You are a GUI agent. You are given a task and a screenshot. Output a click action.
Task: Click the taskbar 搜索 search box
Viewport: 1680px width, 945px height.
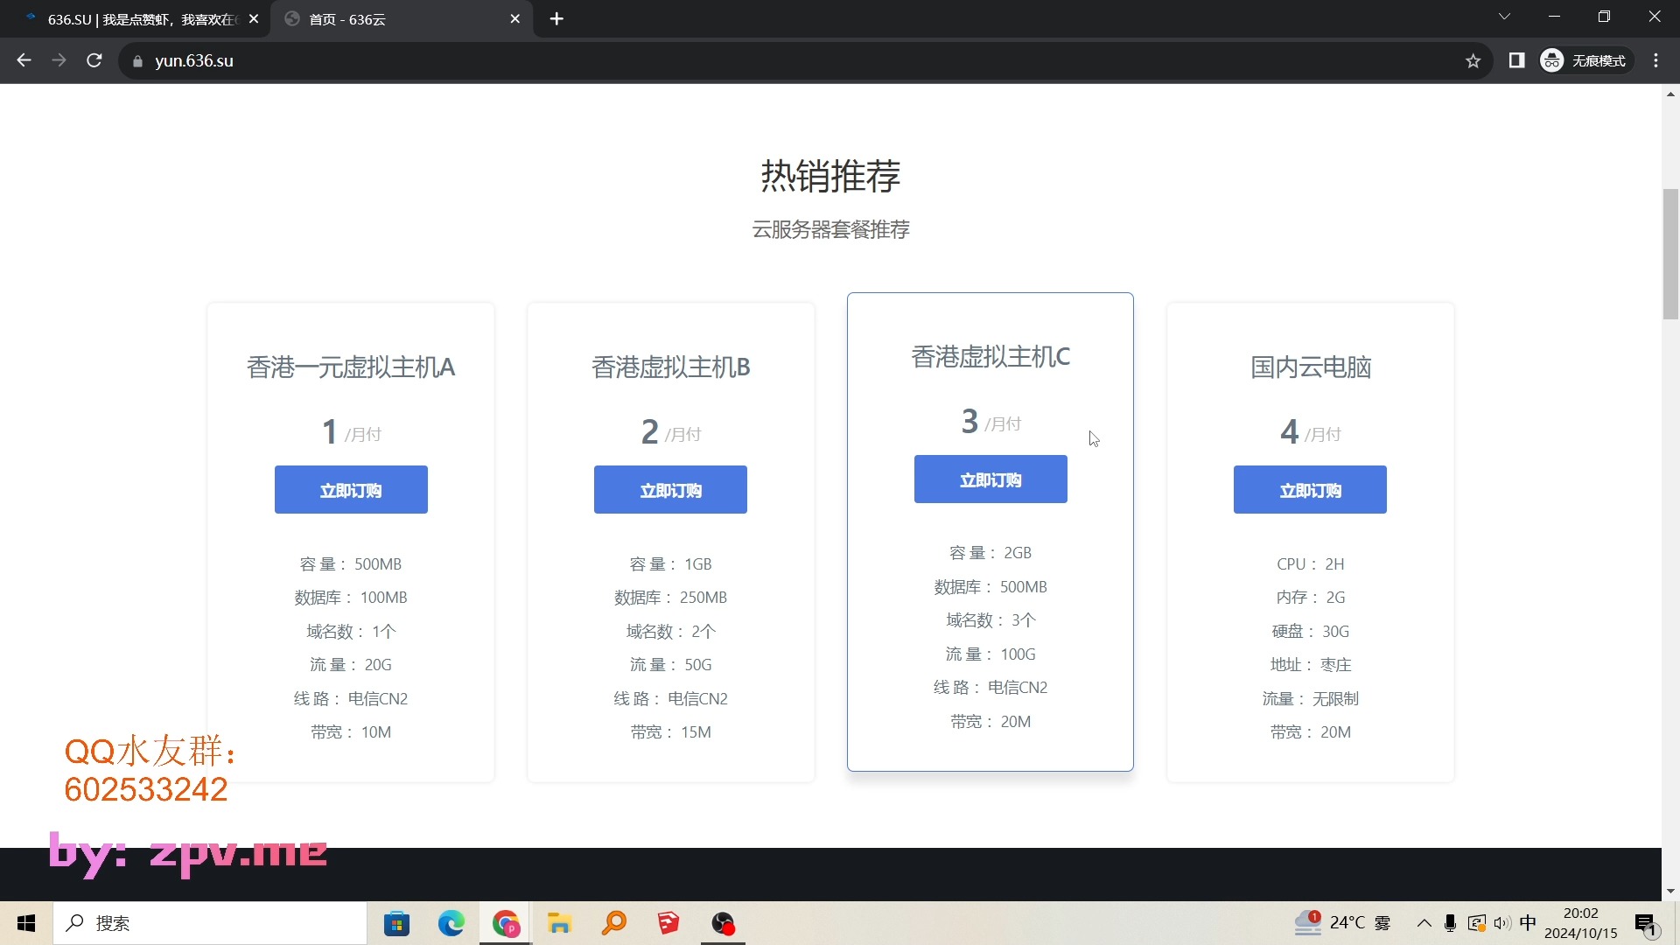pos(210,923)
